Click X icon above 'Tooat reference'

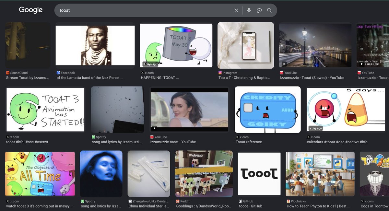[237, 137]
